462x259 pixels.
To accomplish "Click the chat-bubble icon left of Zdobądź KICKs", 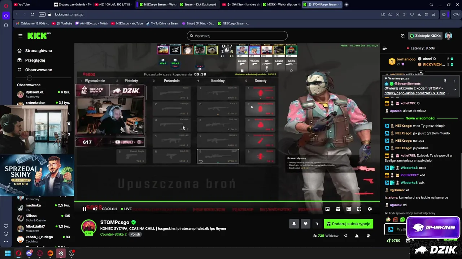I will click(x=402, y=36).
